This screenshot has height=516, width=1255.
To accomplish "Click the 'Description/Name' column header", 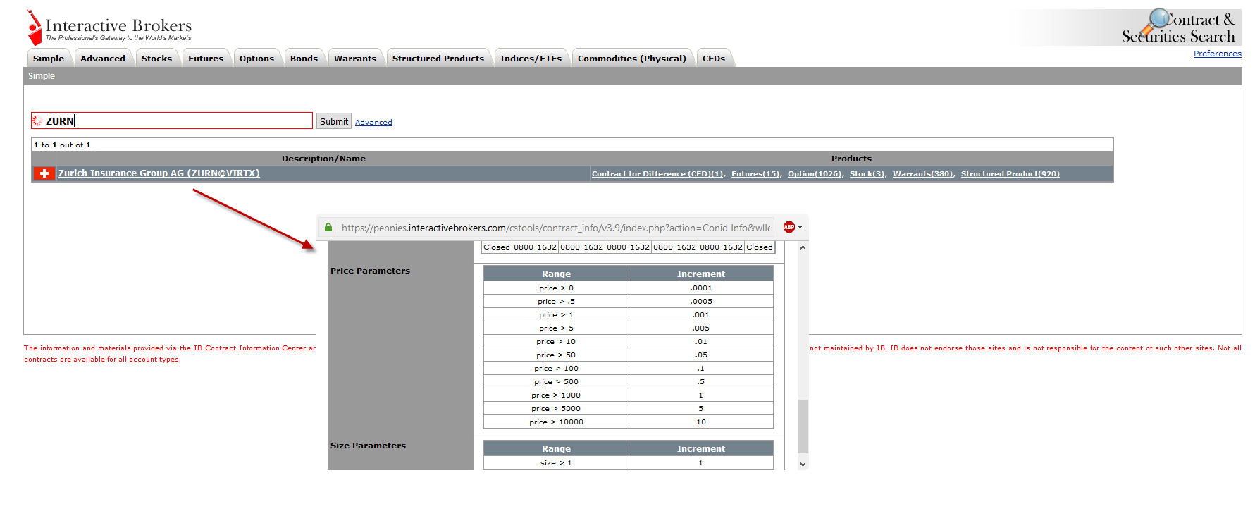I will tap(323, 159).
